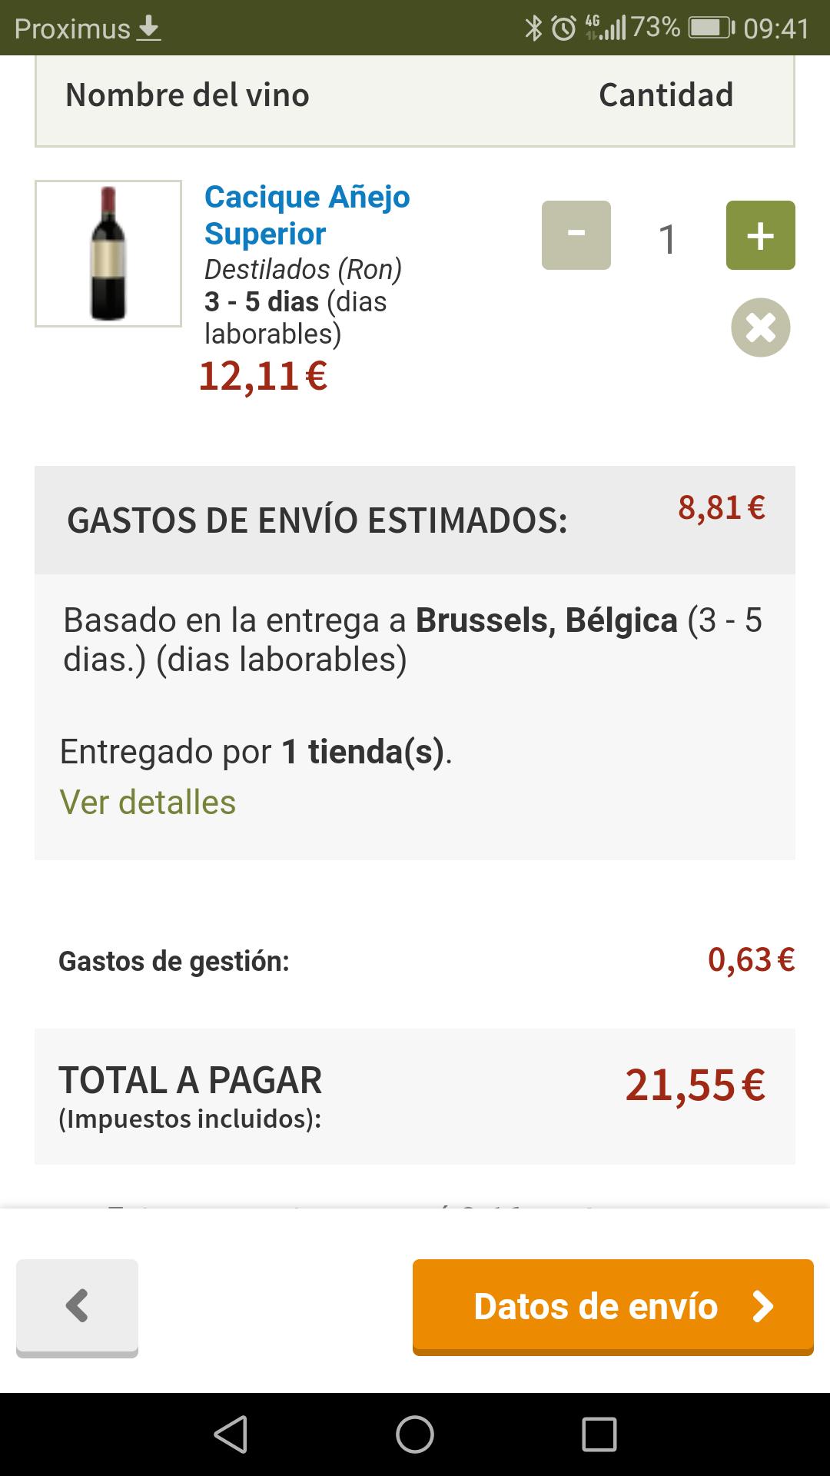This screenshot has width=830, height=1476.
Task: Tap the download arrow notification icon
Action: (x=149, y=28)
